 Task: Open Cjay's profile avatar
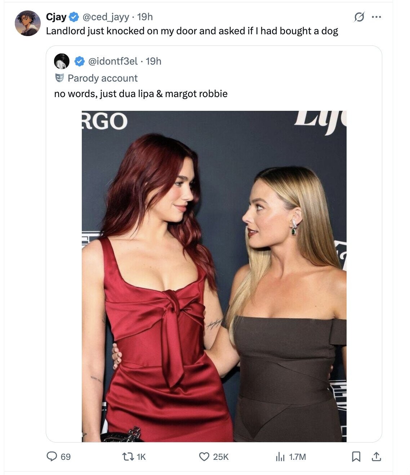point(27,23)
